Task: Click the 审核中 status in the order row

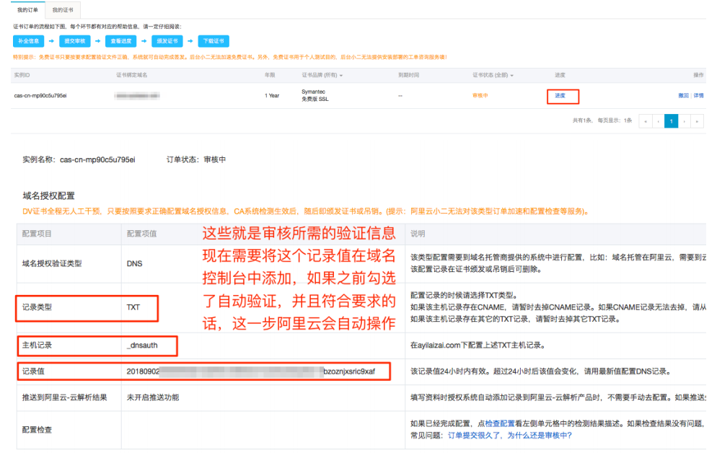Action: 480,95
